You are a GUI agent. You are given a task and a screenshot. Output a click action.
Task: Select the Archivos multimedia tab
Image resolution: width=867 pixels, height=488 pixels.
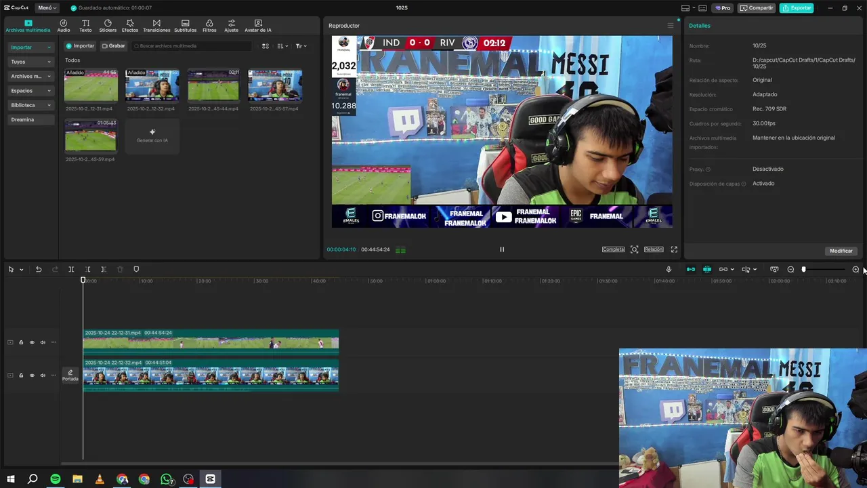click(28, 26)
